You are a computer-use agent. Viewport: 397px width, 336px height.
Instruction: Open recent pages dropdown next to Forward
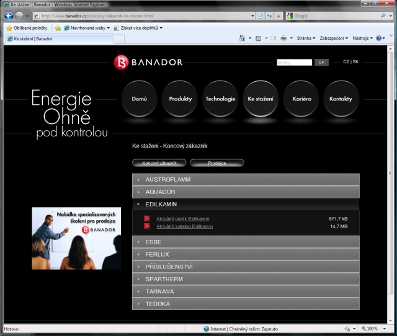(27, 16)
